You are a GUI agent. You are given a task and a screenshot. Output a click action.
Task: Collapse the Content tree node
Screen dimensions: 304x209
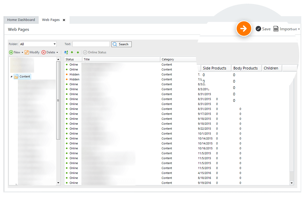pyautogui.click(x=11, y=77)
